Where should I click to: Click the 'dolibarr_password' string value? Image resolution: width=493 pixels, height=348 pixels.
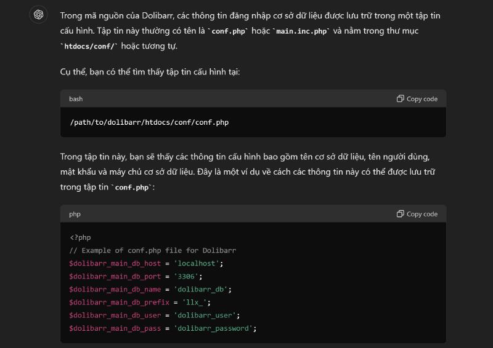214,328
